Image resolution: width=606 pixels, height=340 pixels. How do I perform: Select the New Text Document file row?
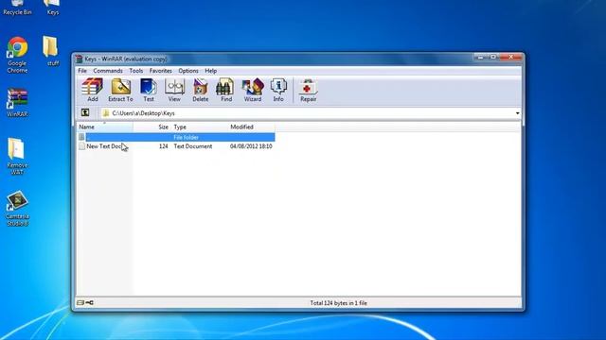(x=176, y=146)
